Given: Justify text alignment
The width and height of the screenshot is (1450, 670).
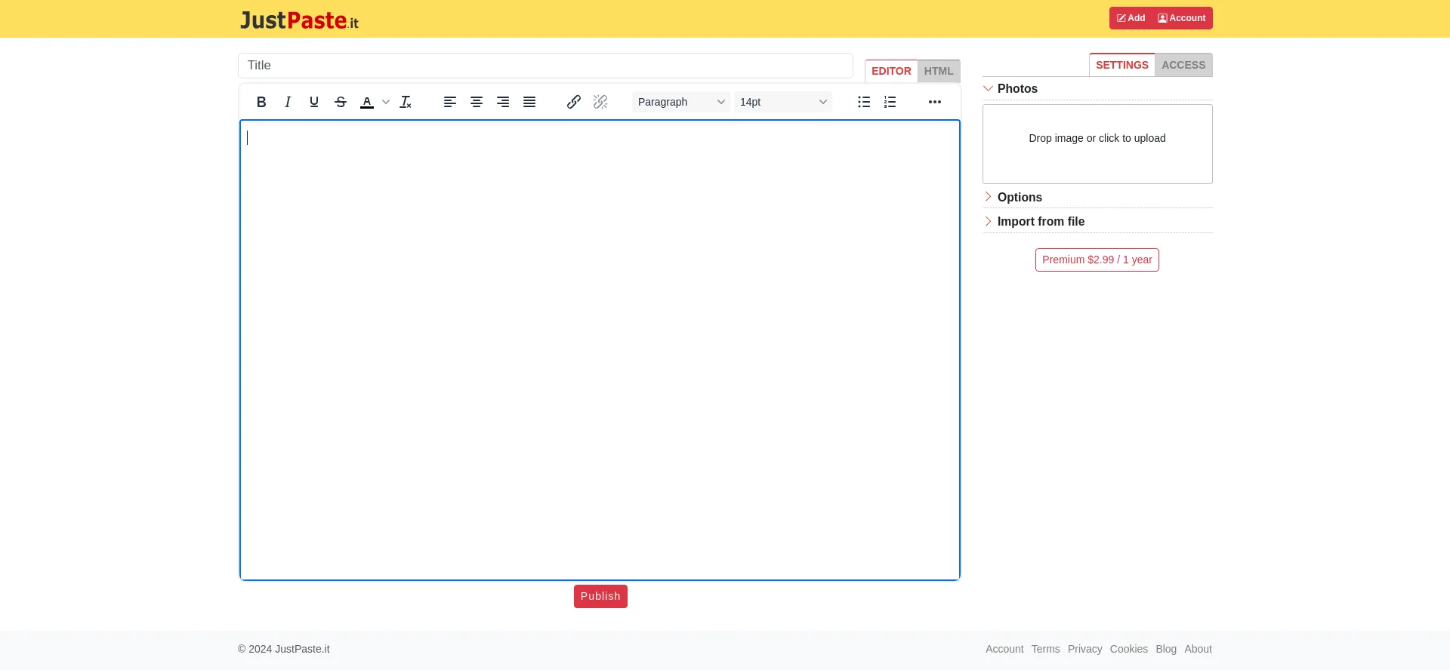Looking at the screenshot, I should (529, 102).
